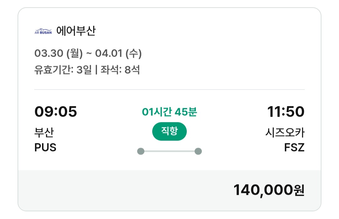Click the 좌석: 8석 seats remaining text
The image size is (339, 219).
120,70
